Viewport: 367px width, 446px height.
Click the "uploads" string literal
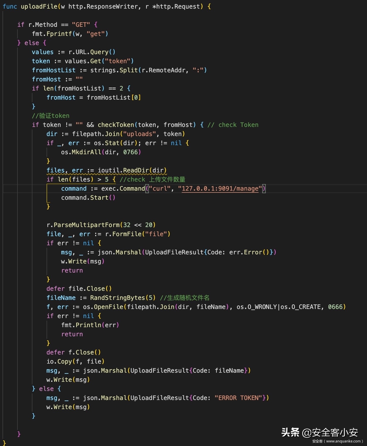pos(139,134)
